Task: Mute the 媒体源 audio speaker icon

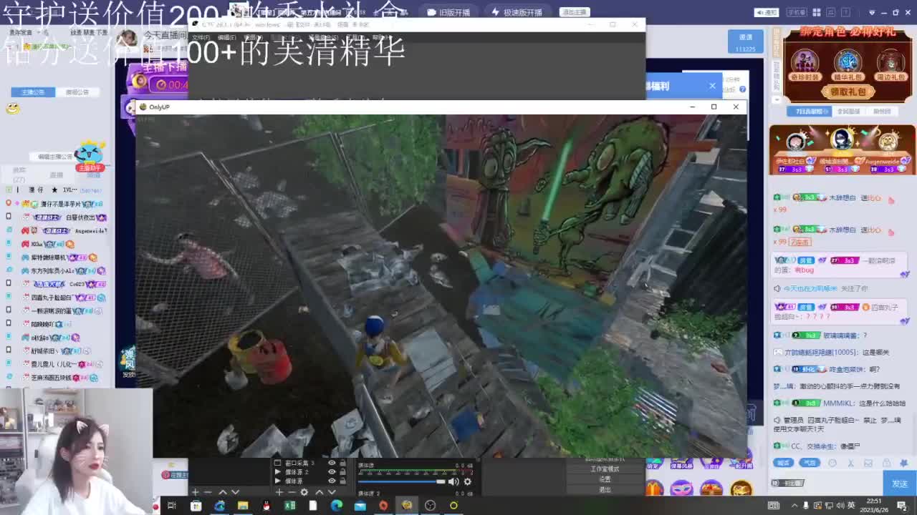Action: click(x=453, y=481)
